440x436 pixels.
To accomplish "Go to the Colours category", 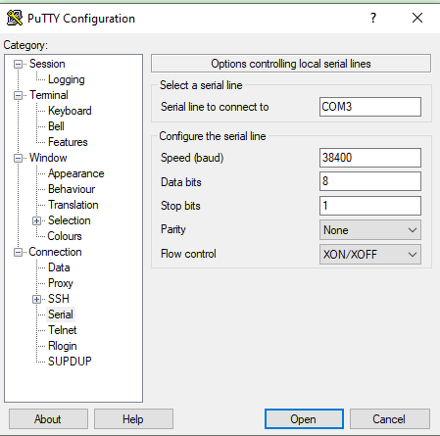I will click(x=65, y=236).
